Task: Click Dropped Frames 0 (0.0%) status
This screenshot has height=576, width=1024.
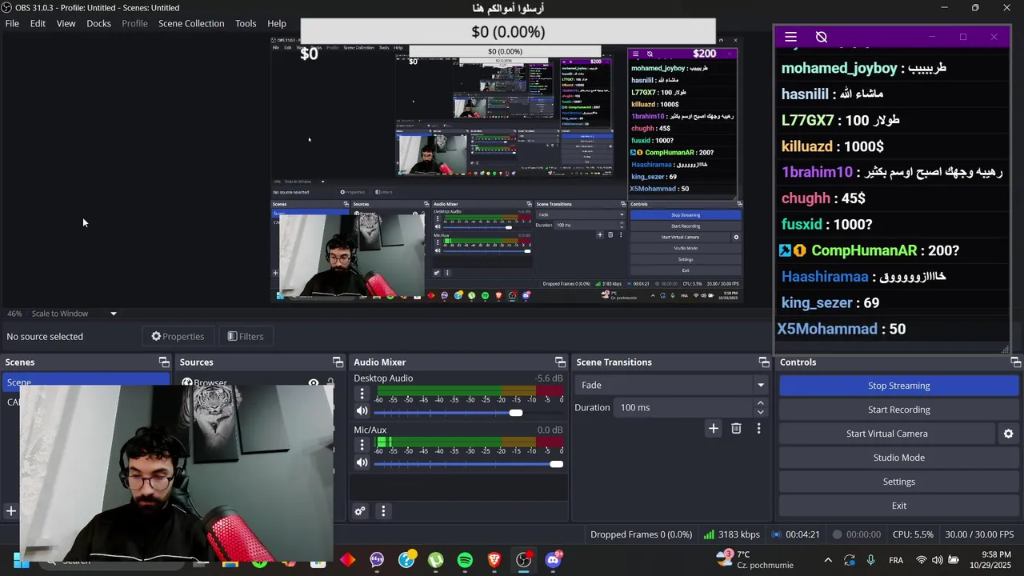Action: coord(641,534)
